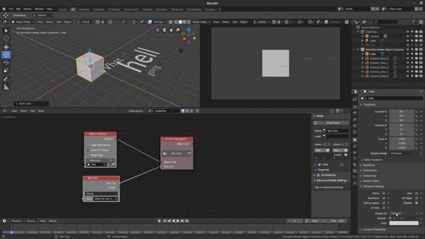425x239 pixels.
Task: Open Words split type dropdown on Split Text node
Action: [102, 193]
